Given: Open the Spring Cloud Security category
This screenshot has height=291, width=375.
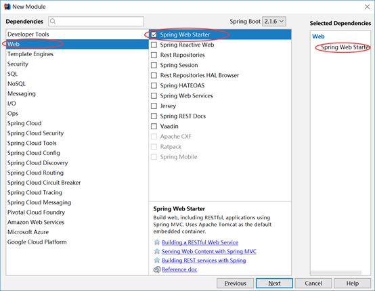Looking at the screenshot, I should click(x=77, y=133).
